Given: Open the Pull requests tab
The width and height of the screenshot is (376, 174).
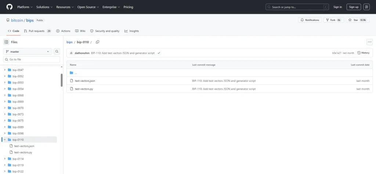Looking at the screenshot, I should 37,31.
